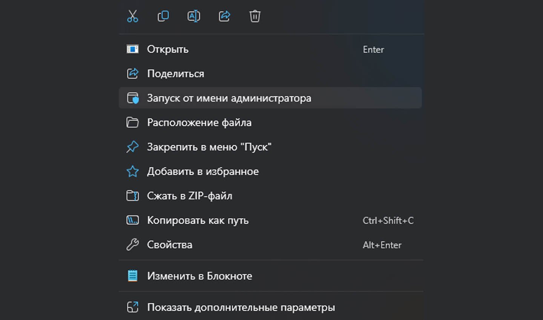Select Сжать в ZIP-файл
Screen dimensions: 543x320
click(270, 196)
